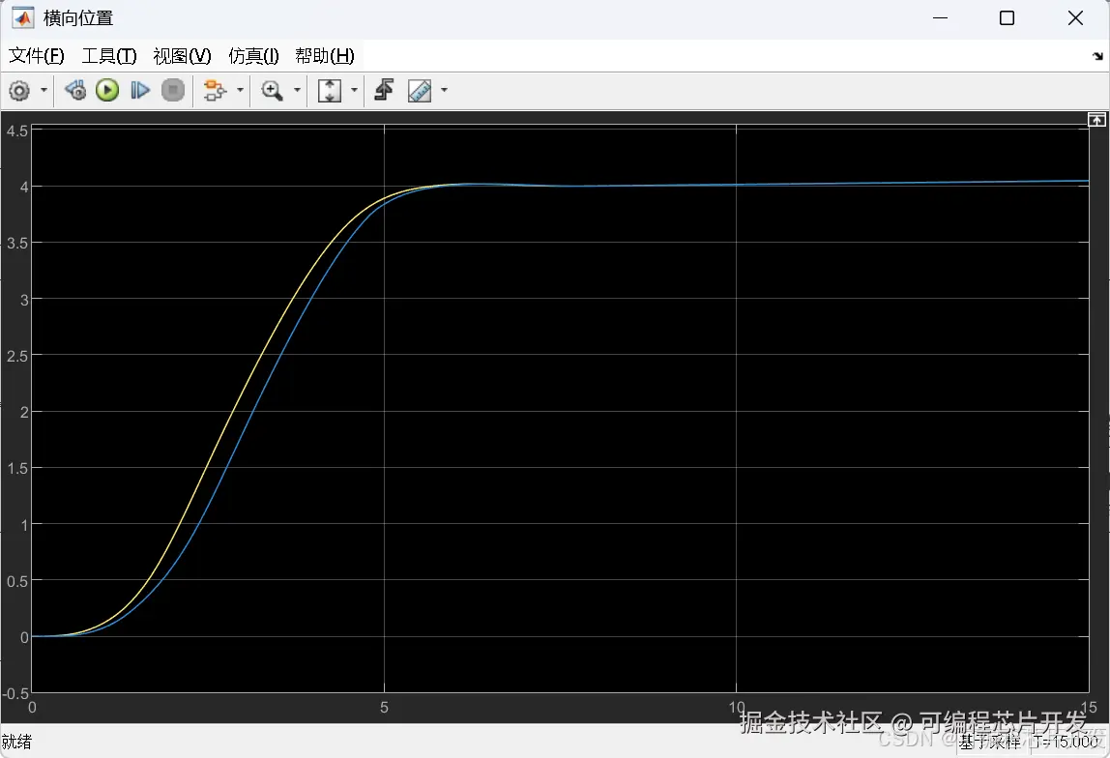Click the dock scope arrow at menu bar right

click(1097, 56)
